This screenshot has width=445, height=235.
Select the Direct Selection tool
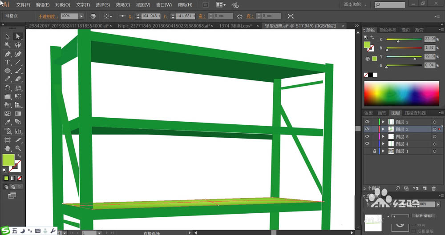(18, 36)
